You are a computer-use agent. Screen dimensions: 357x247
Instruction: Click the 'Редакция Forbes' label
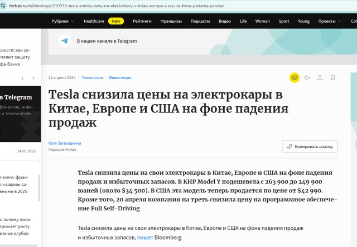coord(62,150)
